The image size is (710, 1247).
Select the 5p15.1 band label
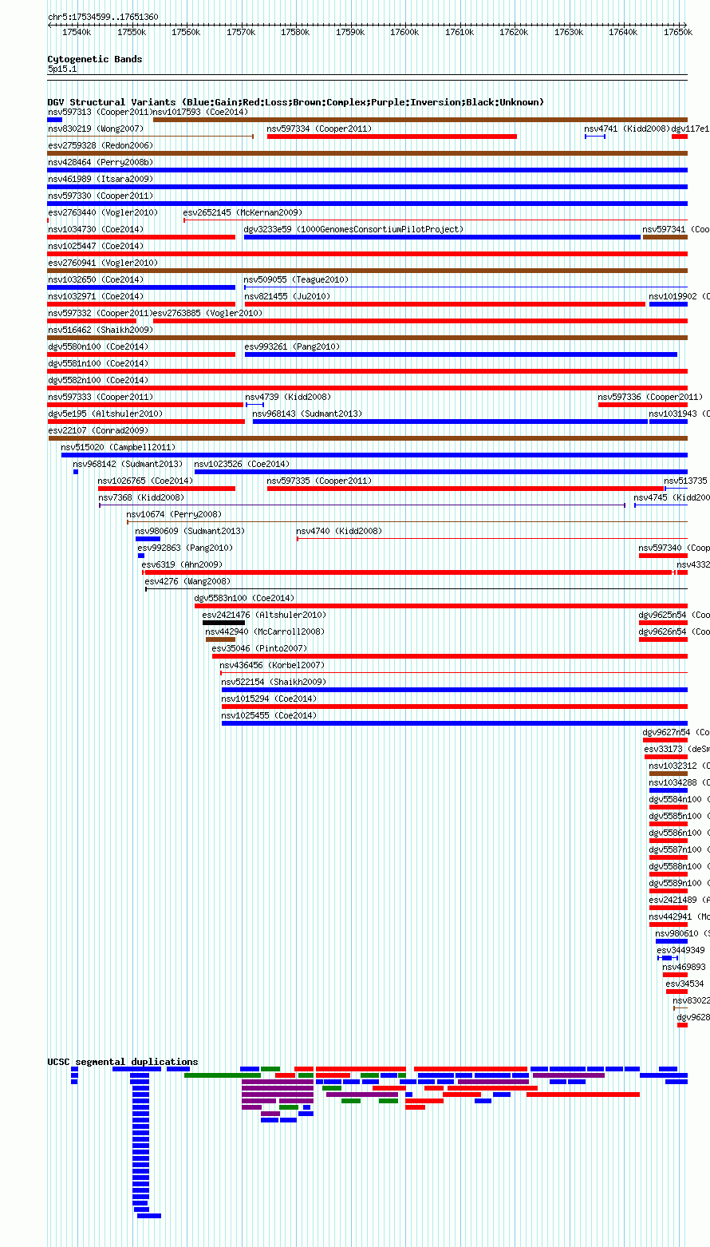click(62, 69)
